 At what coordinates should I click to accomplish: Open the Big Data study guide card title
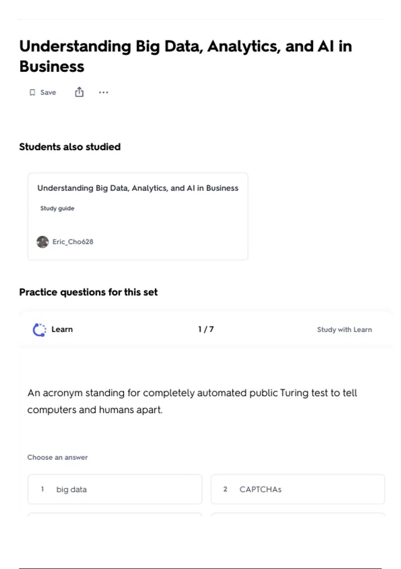point(138,188)
